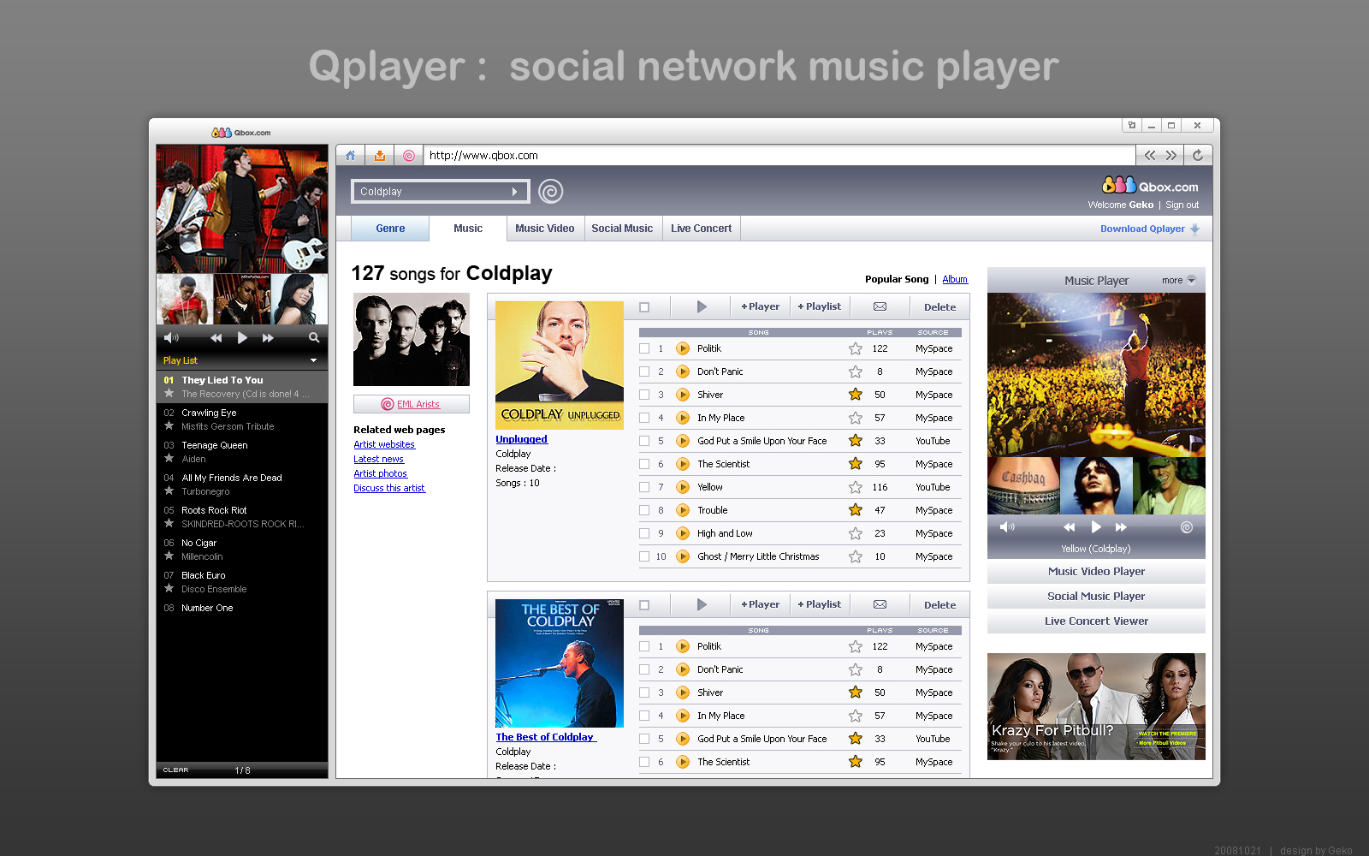
Task: Click the Download Qplayer link
Action: point(1150,229)
